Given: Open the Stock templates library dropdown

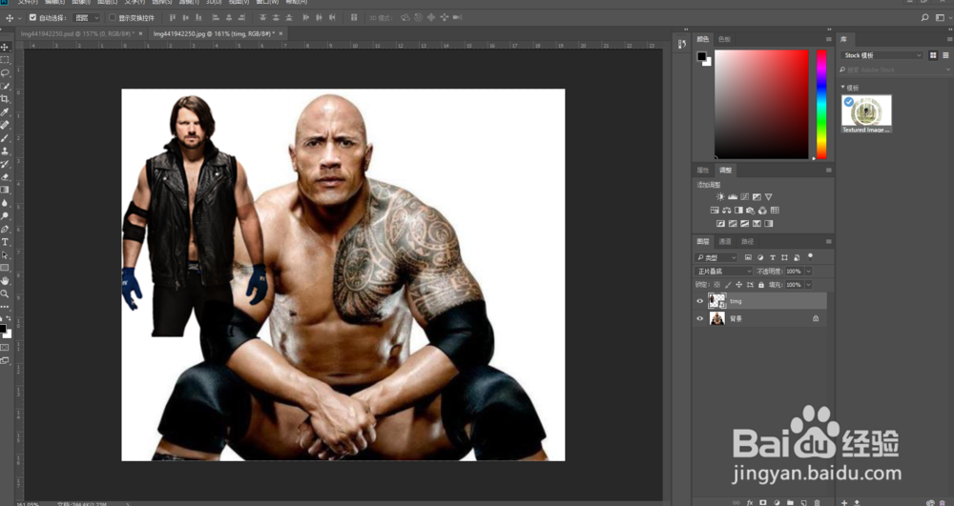Looking at the screenshot, I should click(x=881, y=55).
